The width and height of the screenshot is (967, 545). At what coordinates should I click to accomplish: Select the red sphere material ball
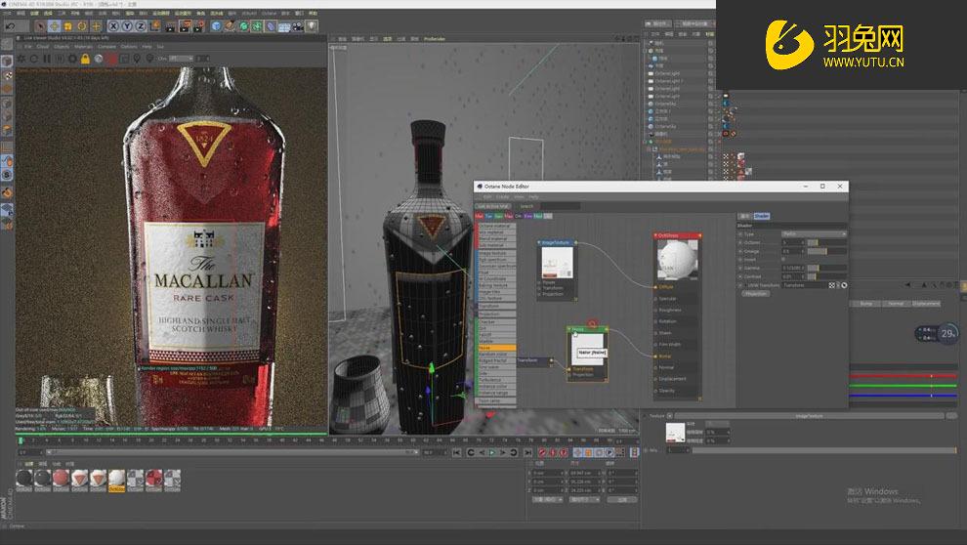(62, 481)
